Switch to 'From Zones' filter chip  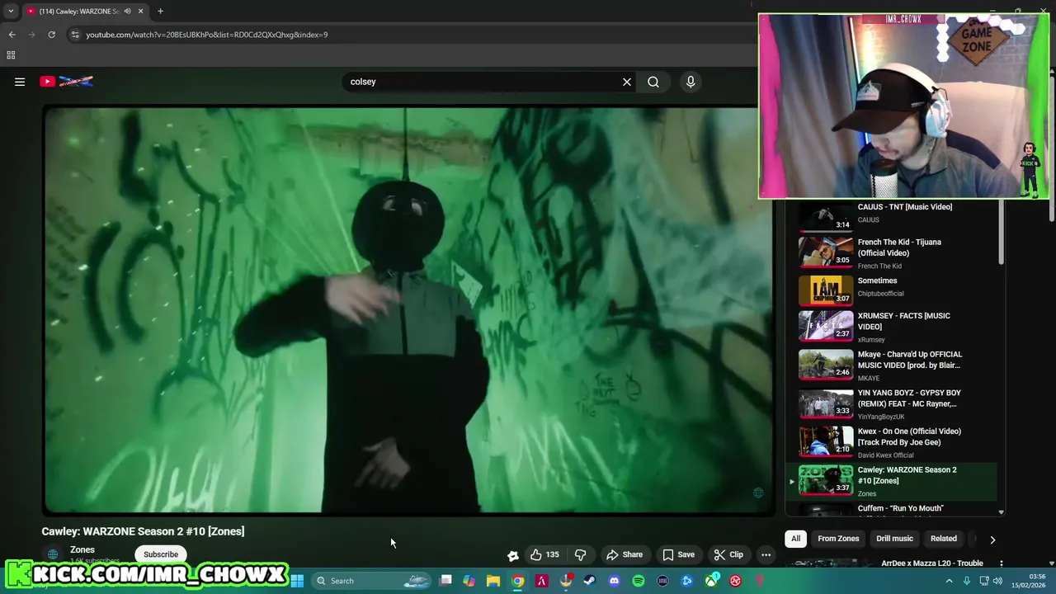click(838, 539)
